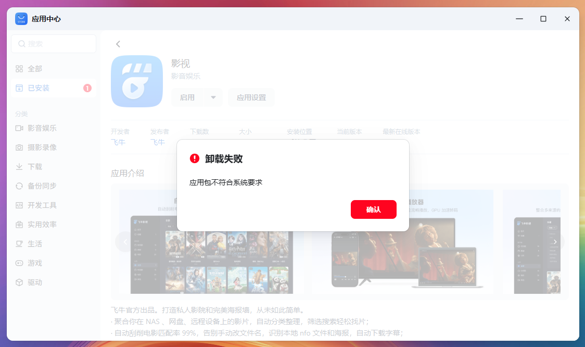585x347 pixels.
Task: Click the 备份同步 sync icon
Action: point(19,186)
